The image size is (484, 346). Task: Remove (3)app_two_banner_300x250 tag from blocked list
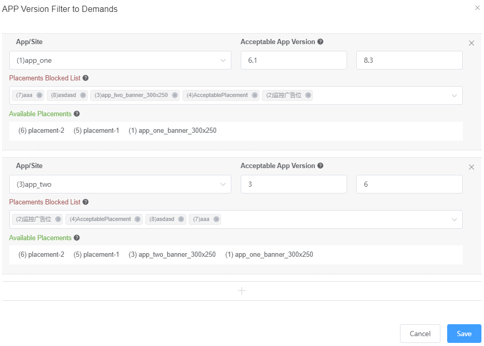[x=175, y=95]
